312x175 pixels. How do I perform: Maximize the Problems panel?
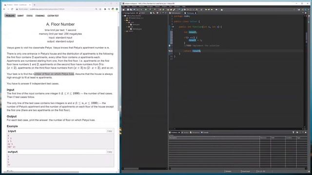(x=306, y=132)
